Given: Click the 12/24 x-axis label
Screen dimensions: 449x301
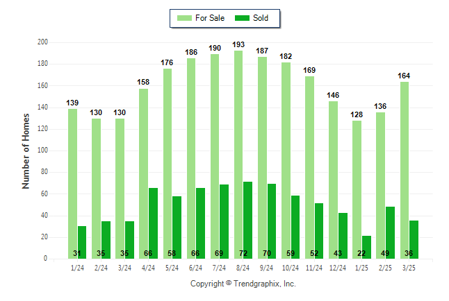Looking at the screenshot, I should pos(338,268).
